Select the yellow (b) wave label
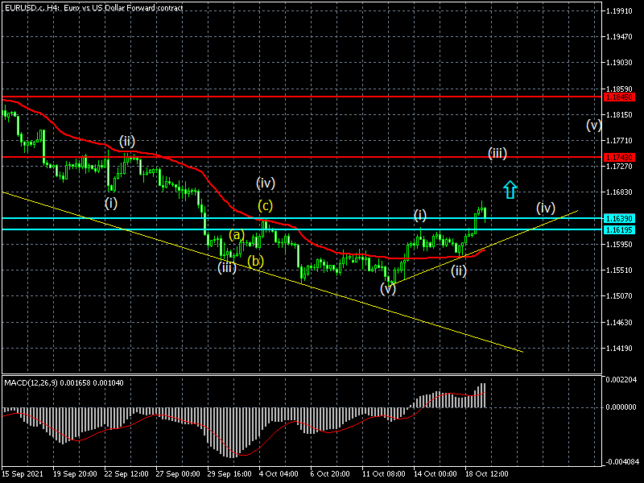 pyautogui.click(x=256, y=261)
